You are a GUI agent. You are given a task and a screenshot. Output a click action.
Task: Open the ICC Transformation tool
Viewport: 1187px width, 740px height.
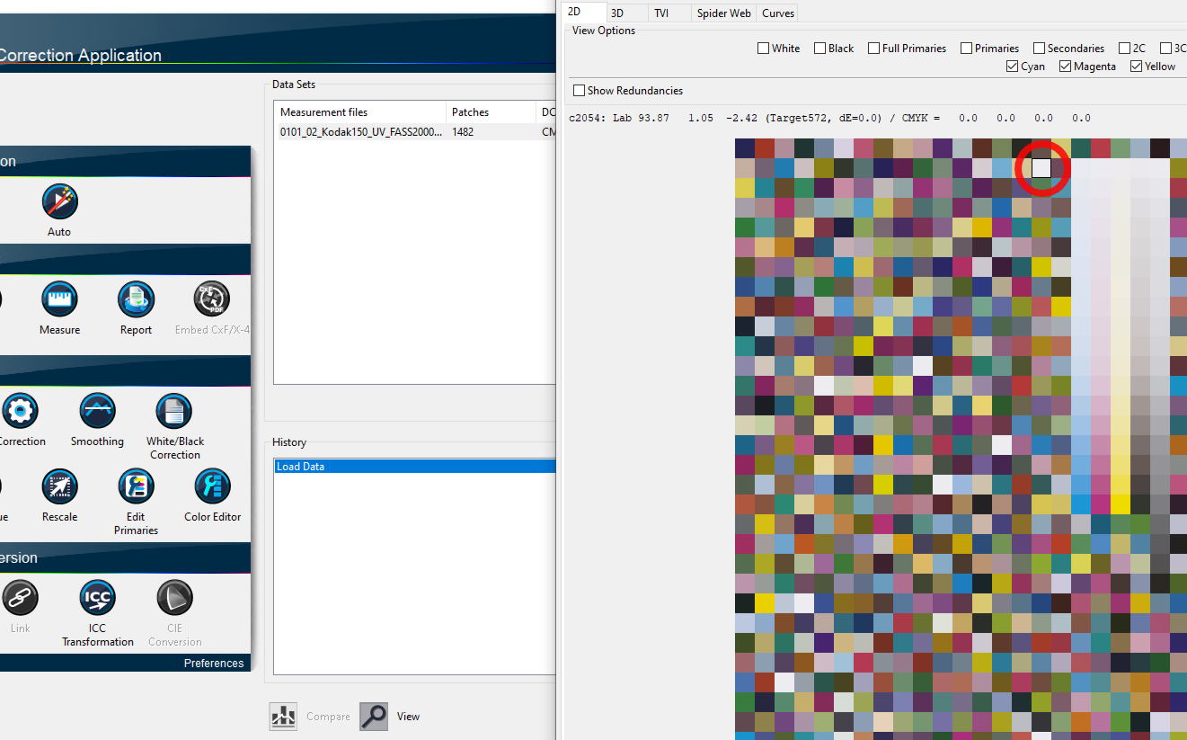(x=97, y=598)
